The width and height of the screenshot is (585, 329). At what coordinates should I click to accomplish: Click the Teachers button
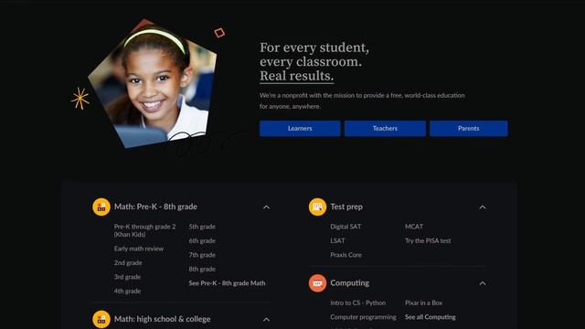[385, 128]
